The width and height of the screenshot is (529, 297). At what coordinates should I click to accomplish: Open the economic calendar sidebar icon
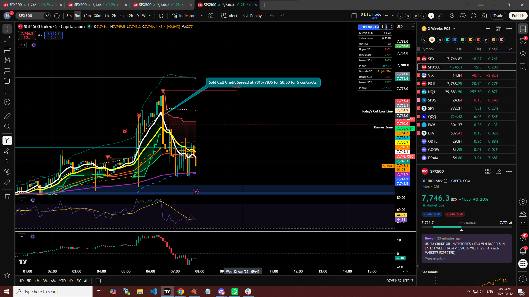(523, 226)
